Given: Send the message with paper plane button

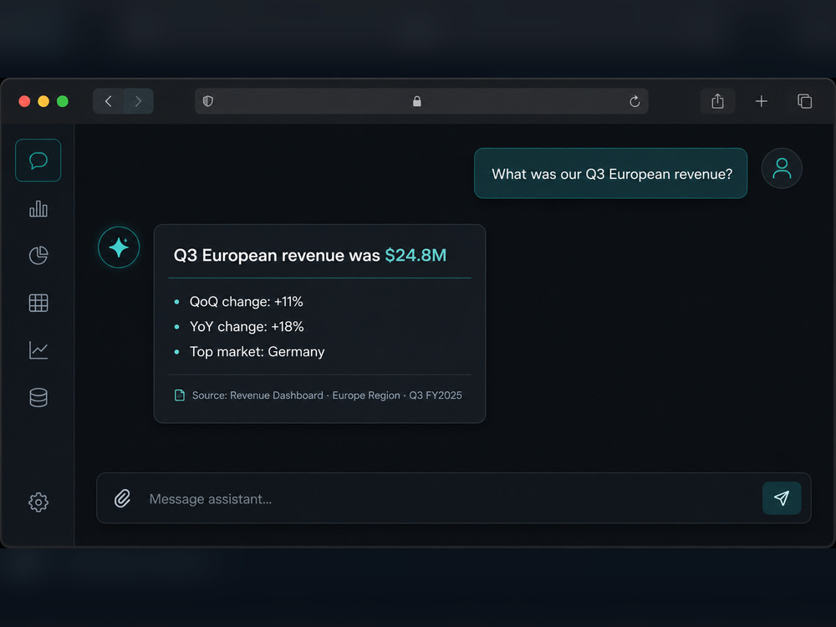Looking at the screenshot, I should click(x=782, y=498).
